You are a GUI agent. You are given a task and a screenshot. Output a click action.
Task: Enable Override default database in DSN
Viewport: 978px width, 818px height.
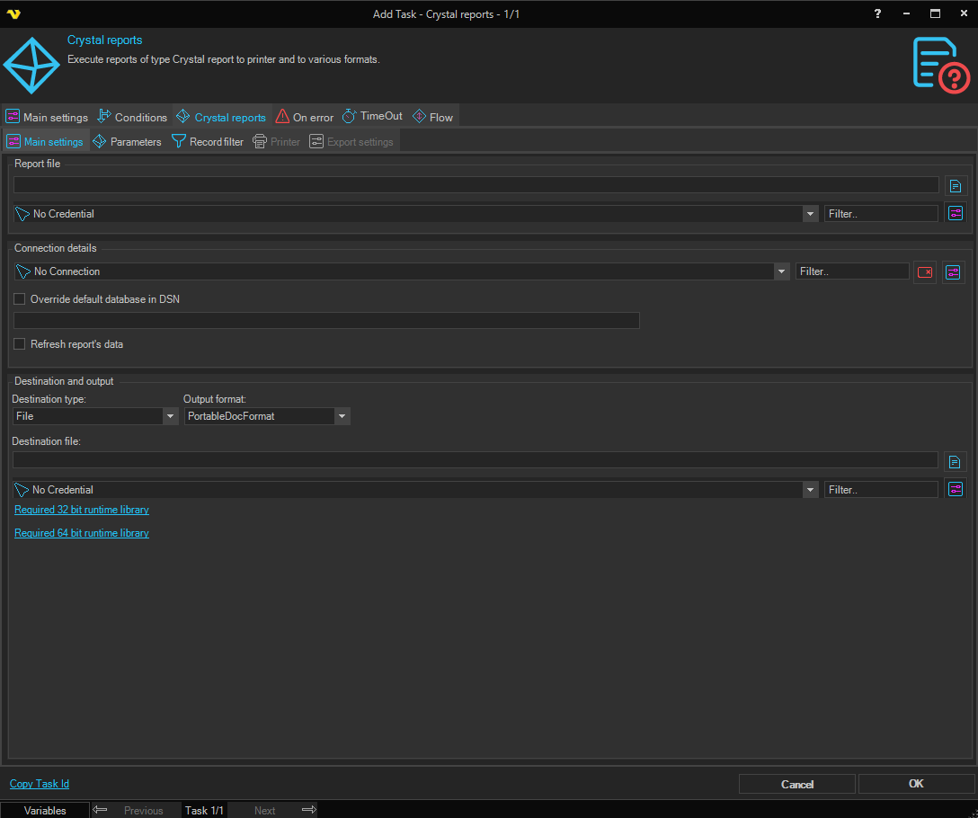(20, 299)
